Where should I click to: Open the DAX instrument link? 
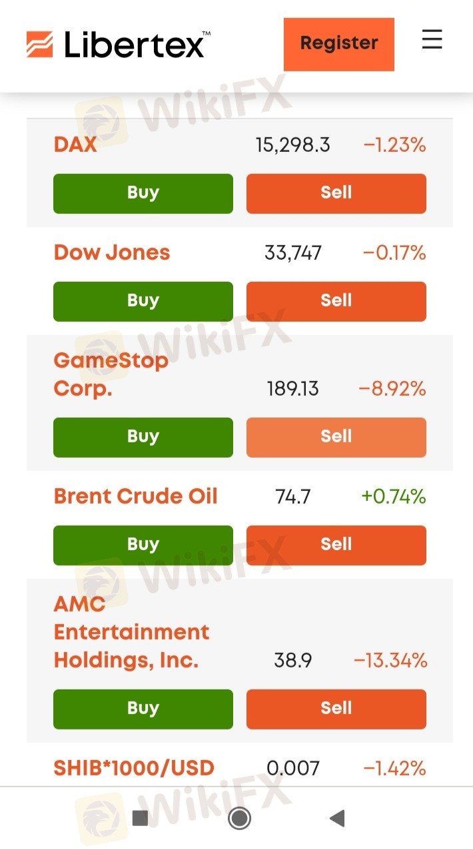point(75,145)
